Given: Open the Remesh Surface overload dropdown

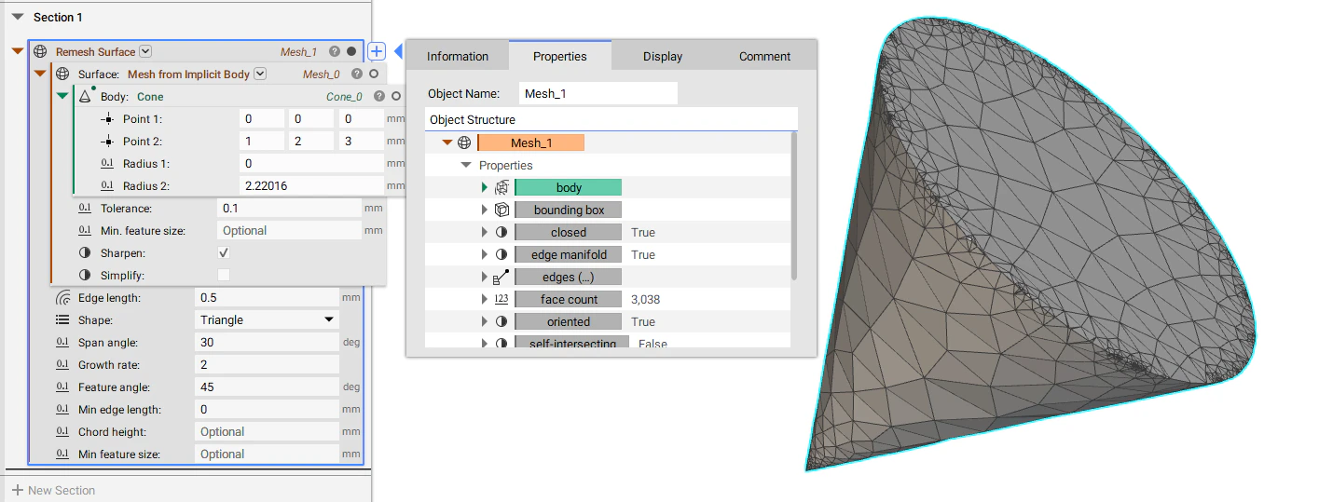Looking at the screenshot, I should (x=145, y=52).
